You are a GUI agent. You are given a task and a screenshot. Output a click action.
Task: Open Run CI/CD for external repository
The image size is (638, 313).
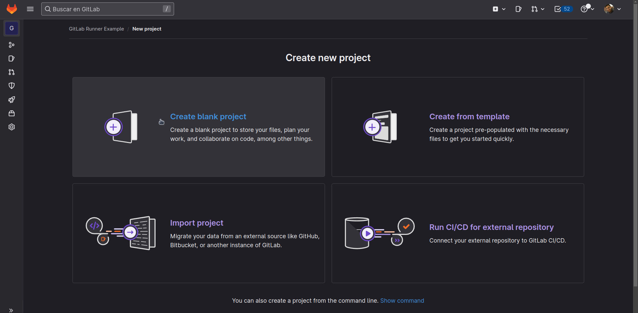[491, 227]
